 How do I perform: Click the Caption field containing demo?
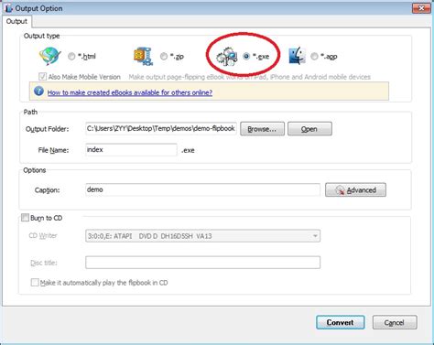tap(202, 189)
